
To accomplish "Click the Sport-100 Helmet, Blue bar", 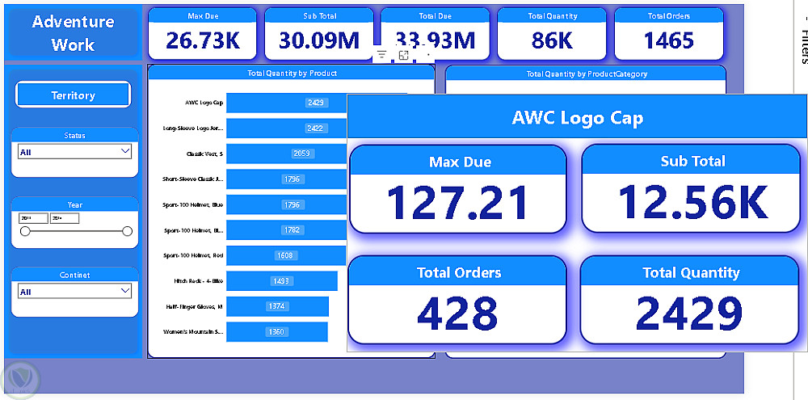I will coord(287,204).
